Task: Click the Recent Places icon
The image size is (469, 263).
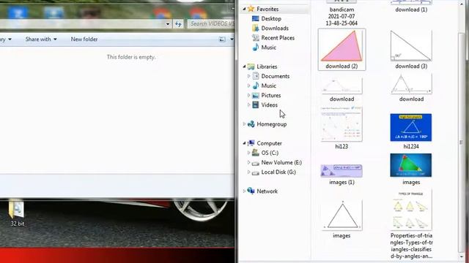Action: [x=256, y=37]
